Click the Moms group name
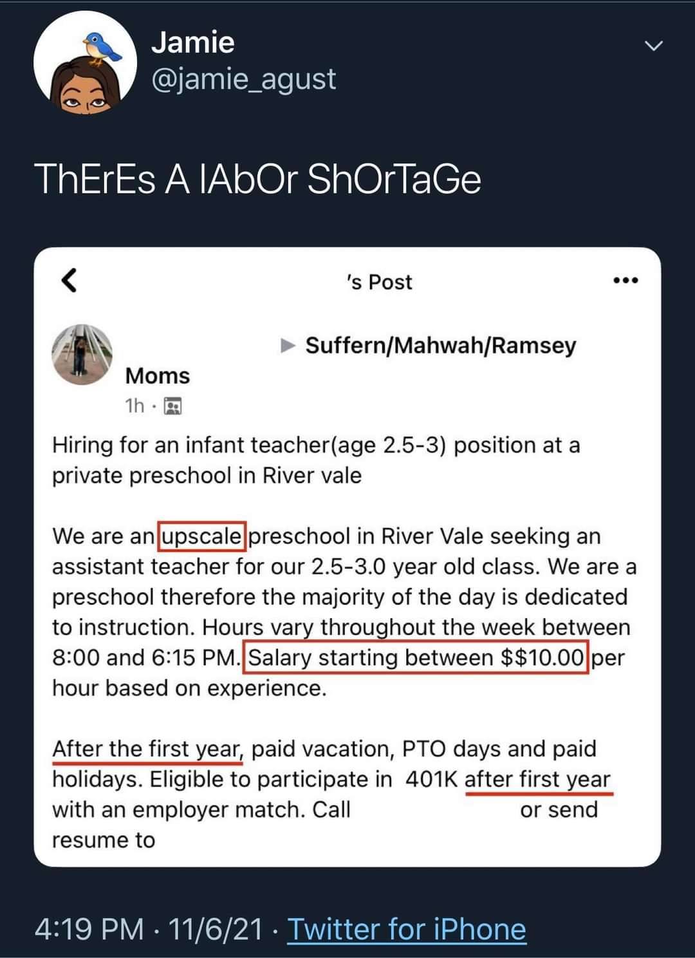This screenshot has height=958, width=695. [158, 375]
